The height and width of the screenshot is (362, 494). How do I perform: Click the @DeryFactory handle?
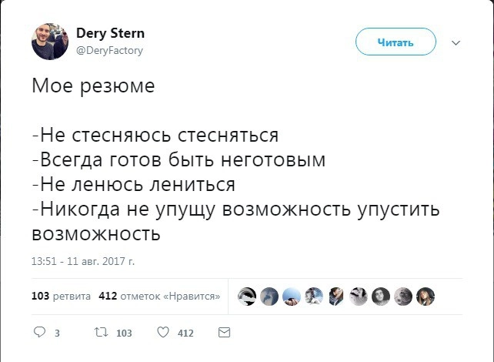pyautogui.click(x=108, y=50)
